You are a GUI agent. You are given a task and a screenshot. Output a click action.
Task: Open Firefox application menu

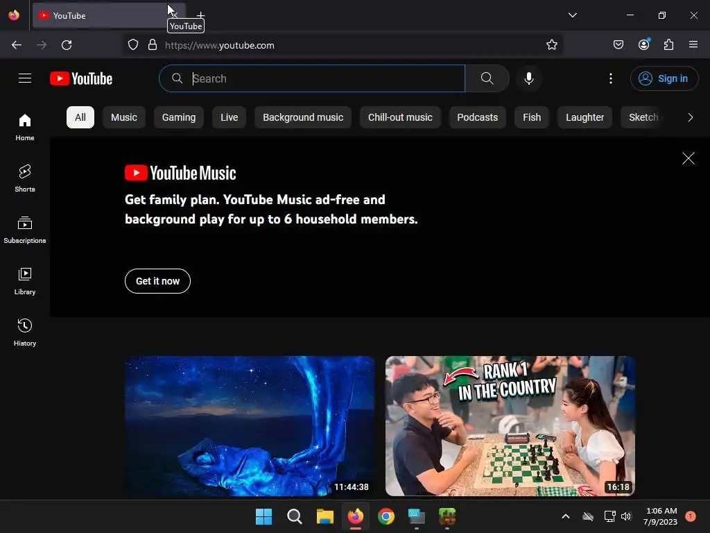click(693, 45)
